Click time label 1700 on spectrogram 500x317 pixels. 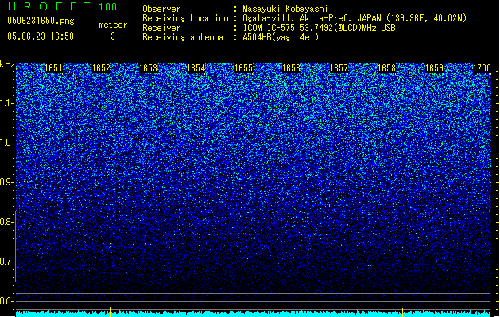pos(482,68)
